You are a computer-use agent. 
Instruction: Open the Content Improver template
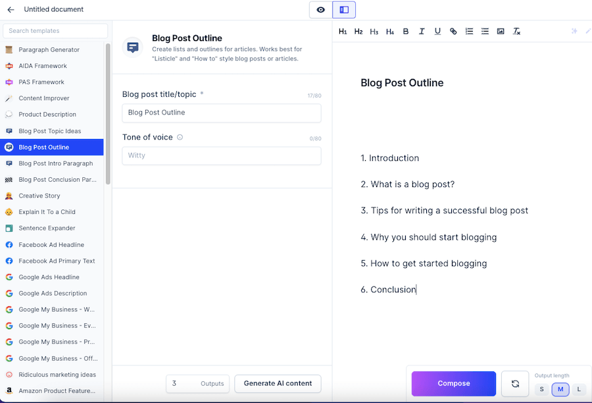[x=52, y=98]
